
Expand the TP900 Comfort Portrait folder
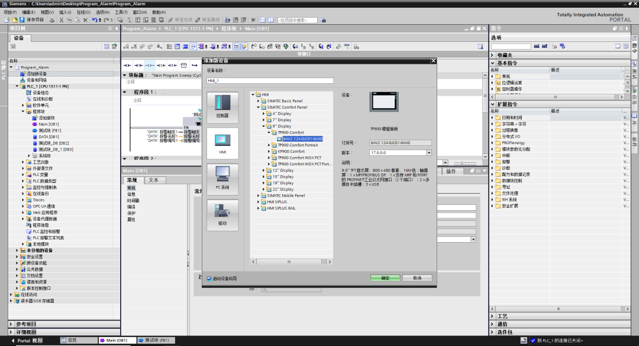coord(269,145)
